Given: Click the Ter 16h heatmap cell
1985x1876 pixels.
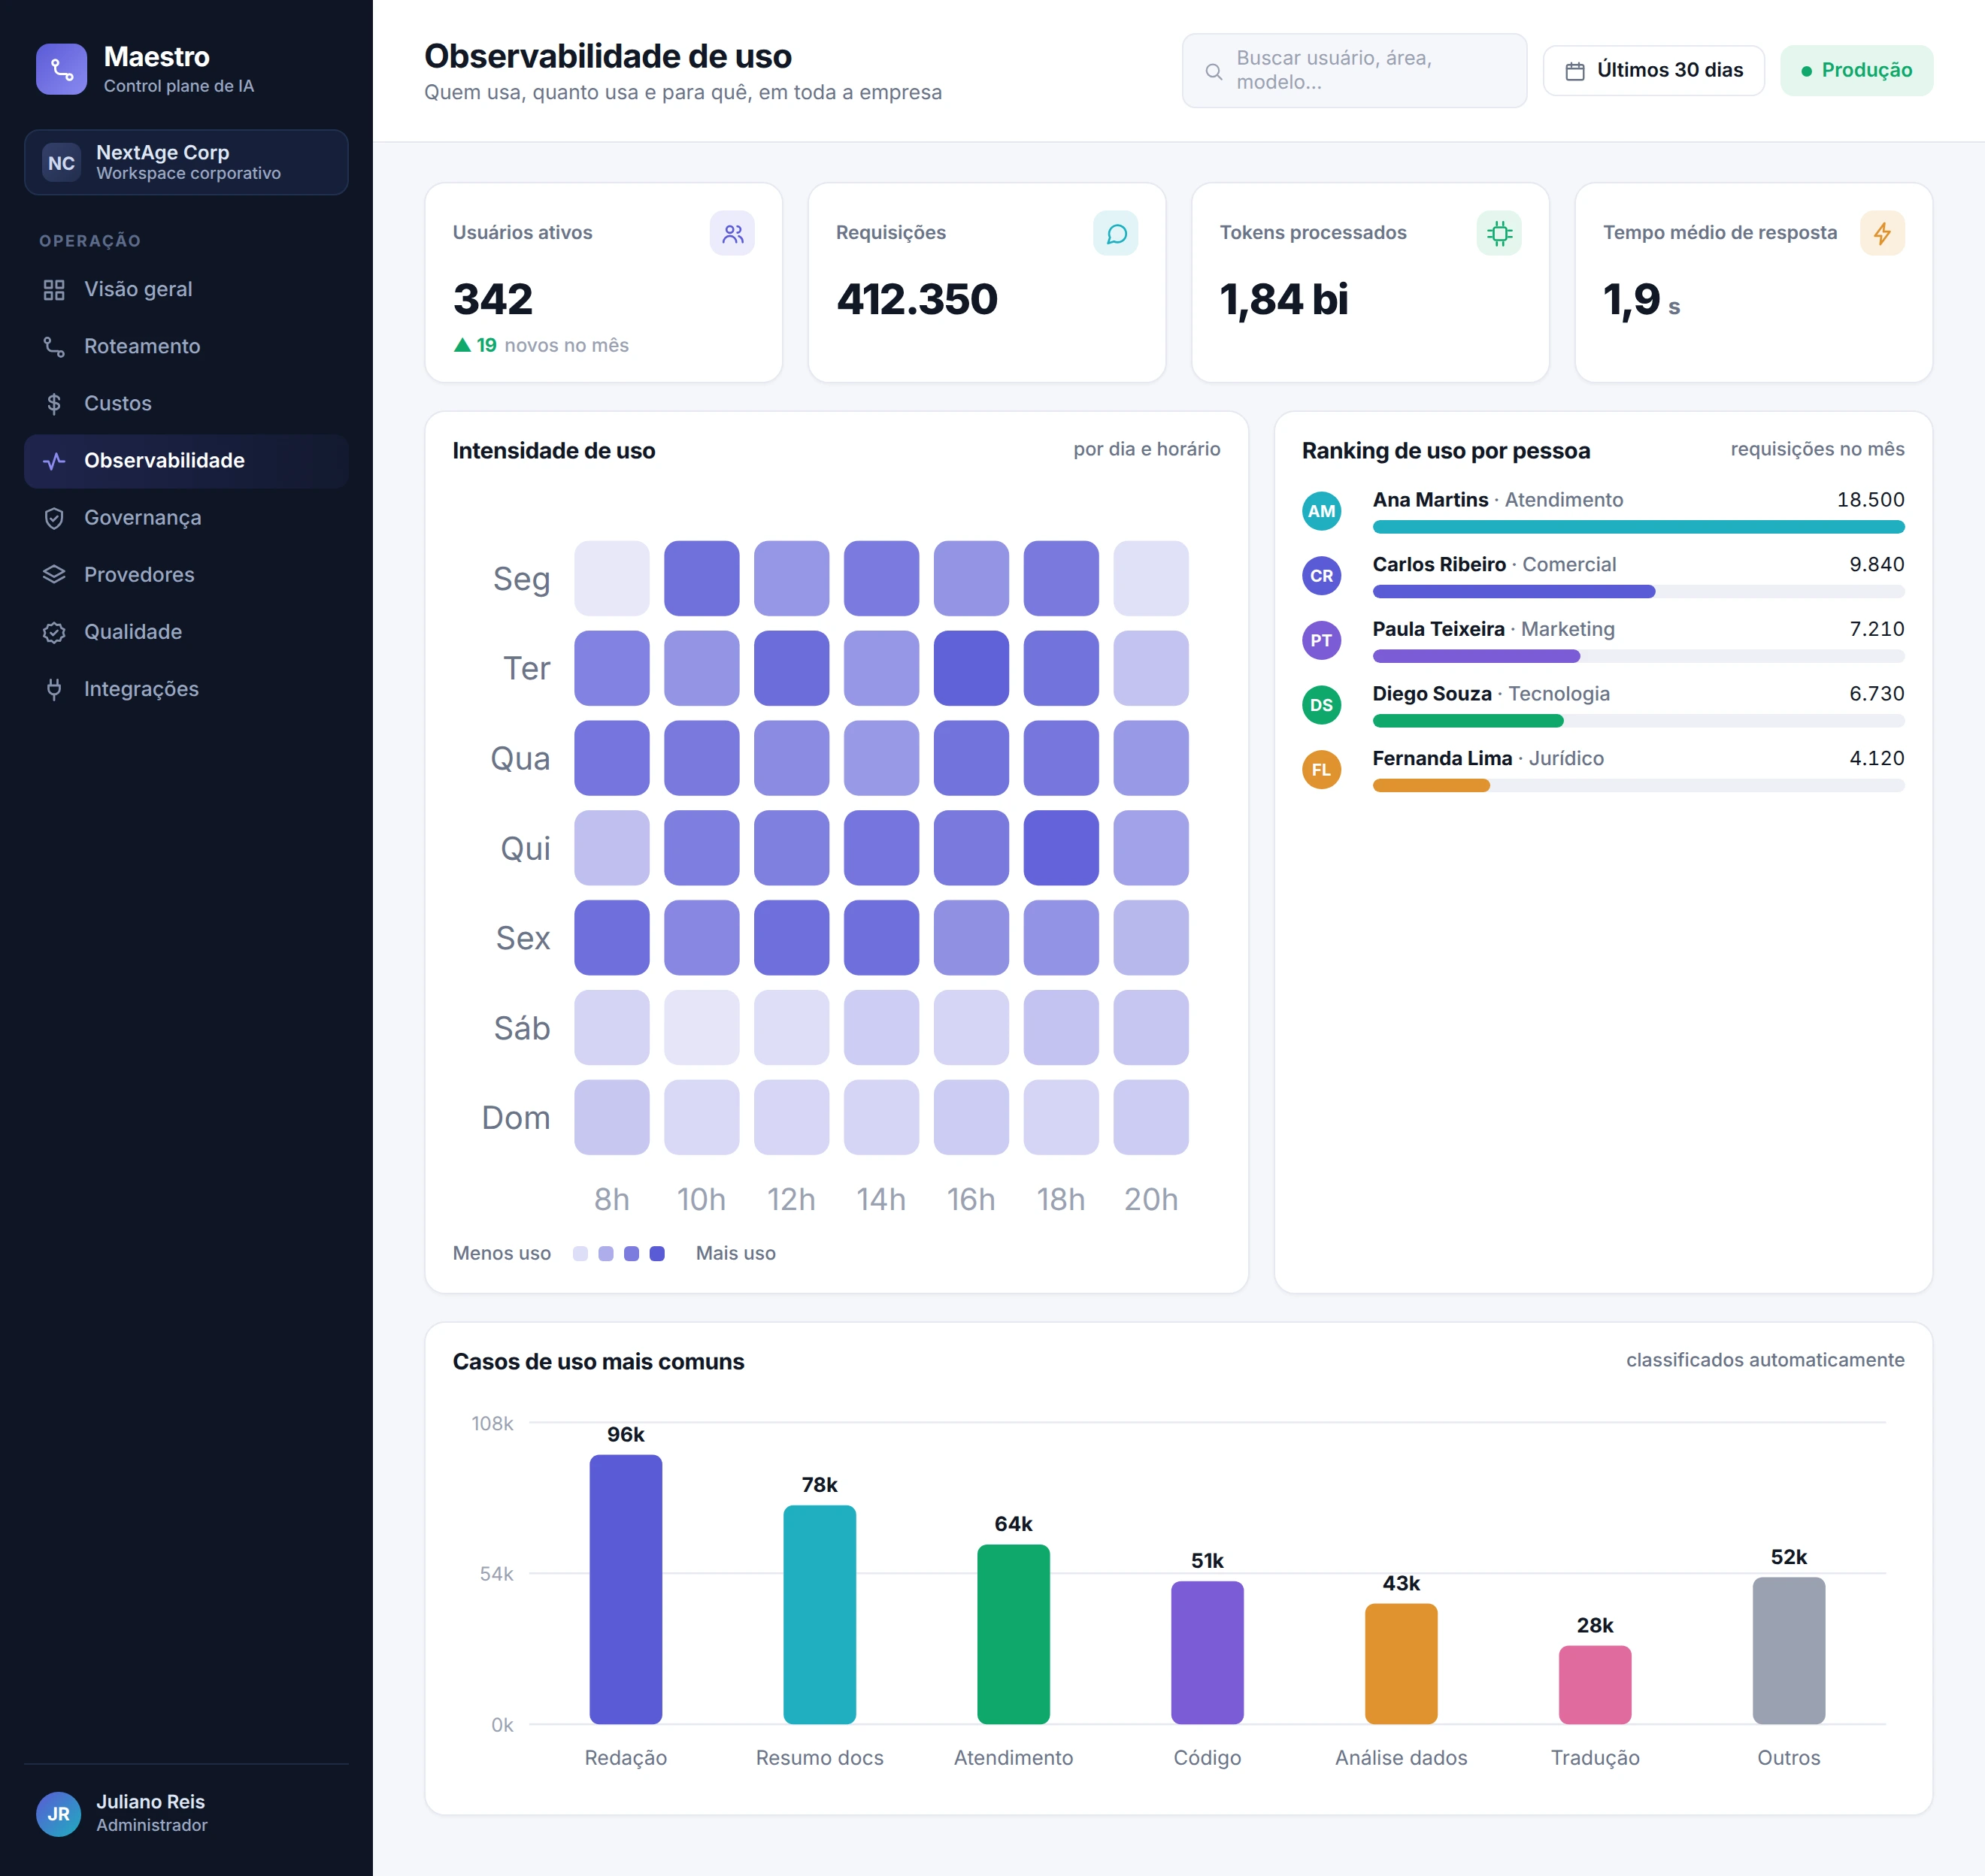Looking at the screenshot, I should click(x=971, y=668).
